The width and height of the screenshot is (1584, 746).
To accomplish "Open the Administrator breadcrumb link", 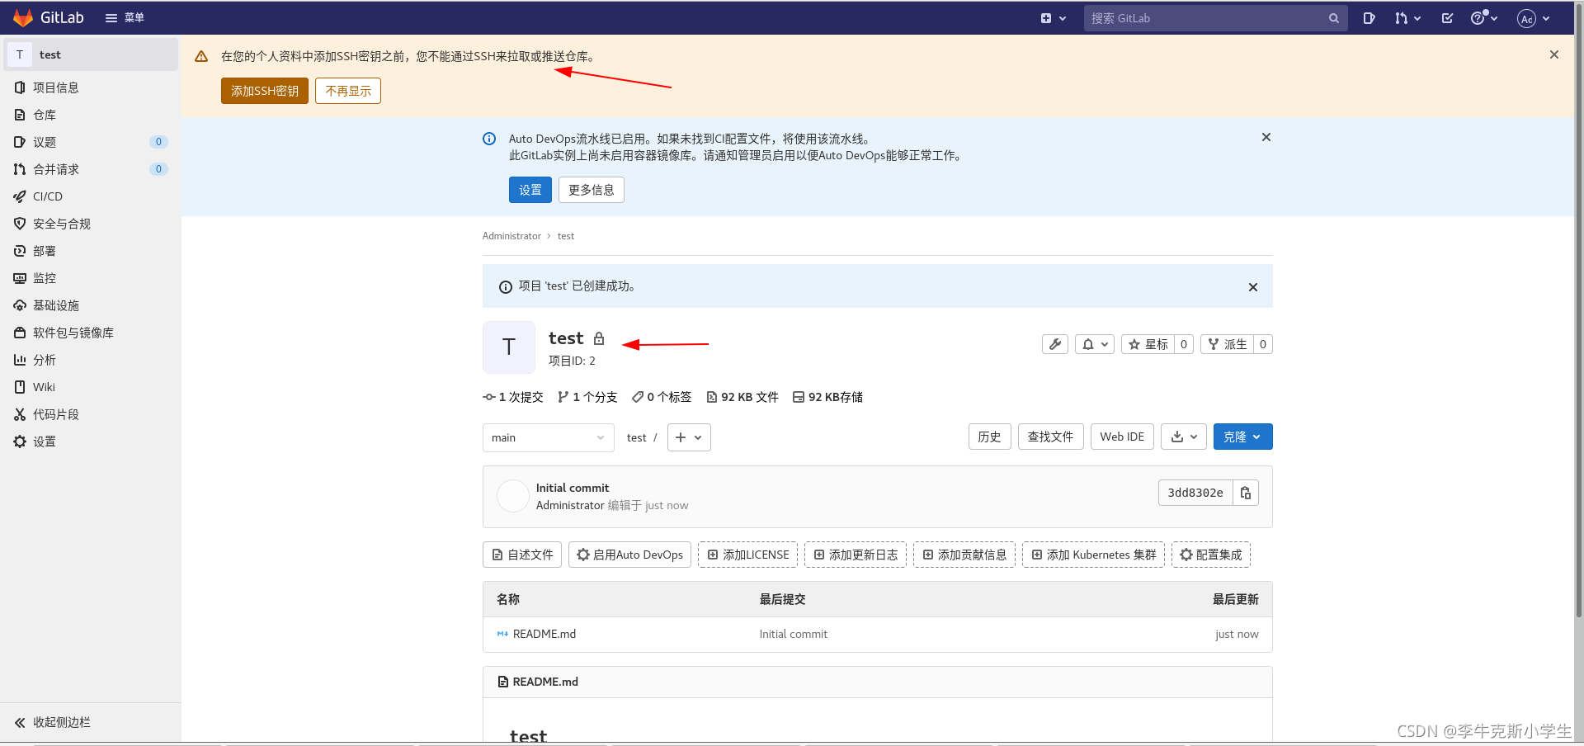I will click(511, 236).
